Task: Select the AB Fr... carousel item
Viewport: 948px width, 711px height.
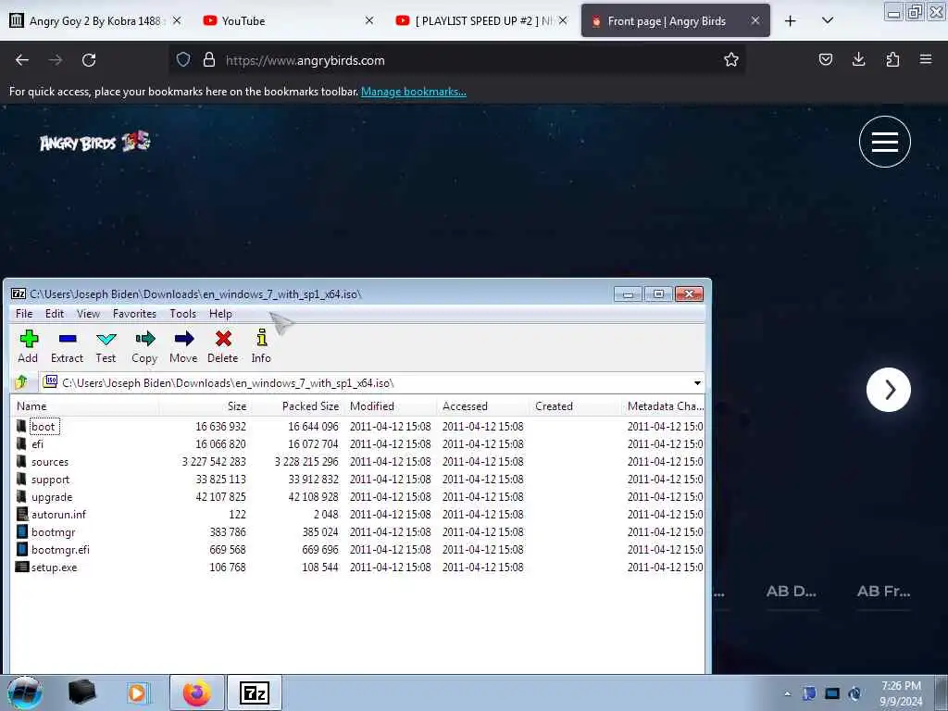Action: 883,592
